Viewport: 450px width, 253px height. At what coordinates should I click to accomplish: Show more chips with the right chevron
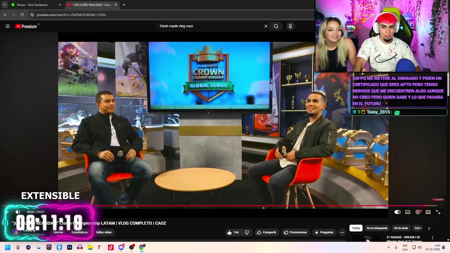[x=429, y=228]
